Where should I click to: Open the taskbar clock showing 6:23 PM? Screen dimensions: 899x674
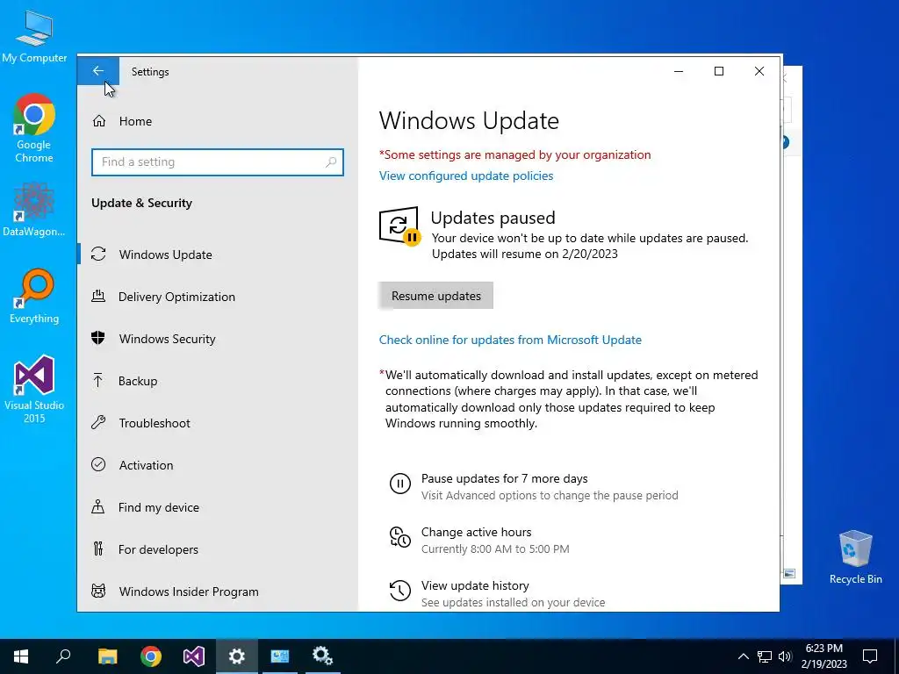(x=823, y=656)
